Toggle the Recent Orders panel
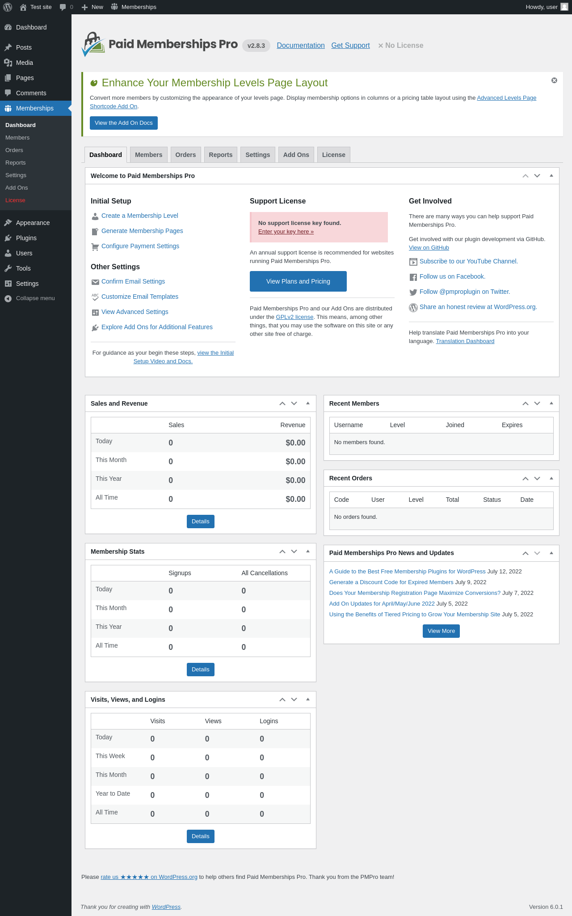Viewport: 572px width, 916px height. (551, 478)
